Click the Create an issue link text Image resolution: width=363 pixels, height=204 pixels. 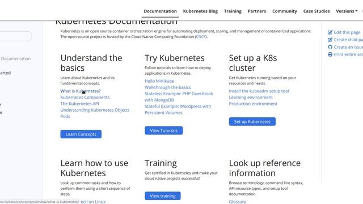tap(348, 47)
